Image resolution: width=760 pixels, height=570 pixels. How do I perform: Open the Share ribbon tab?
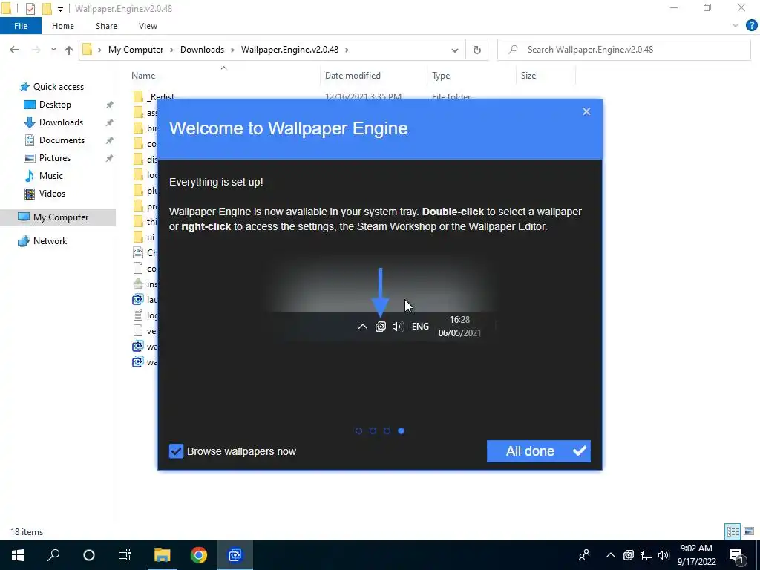106,26
